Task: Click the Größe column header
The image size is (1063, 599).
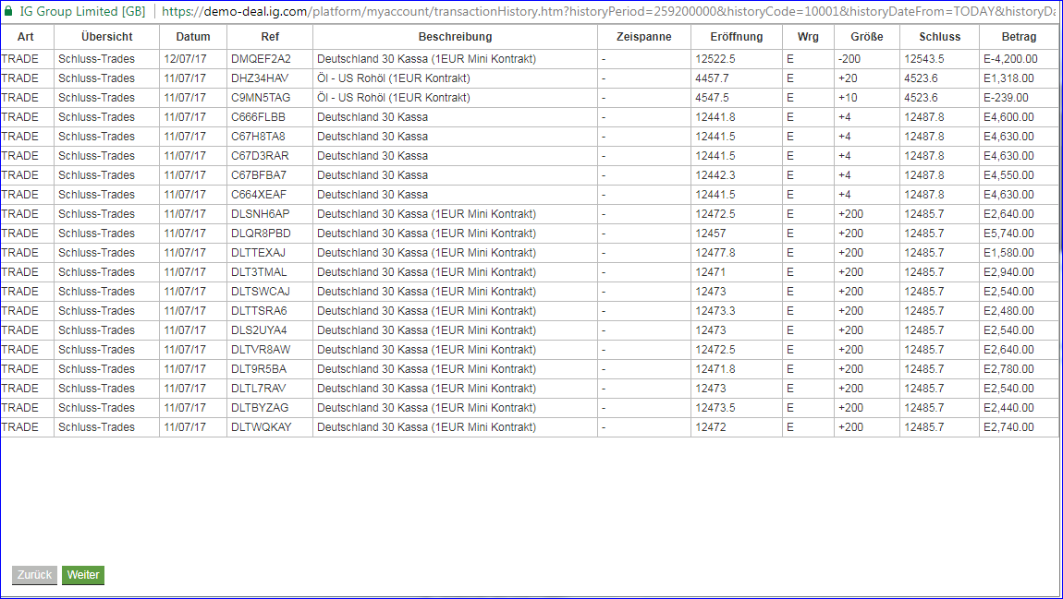Action: 866,37
